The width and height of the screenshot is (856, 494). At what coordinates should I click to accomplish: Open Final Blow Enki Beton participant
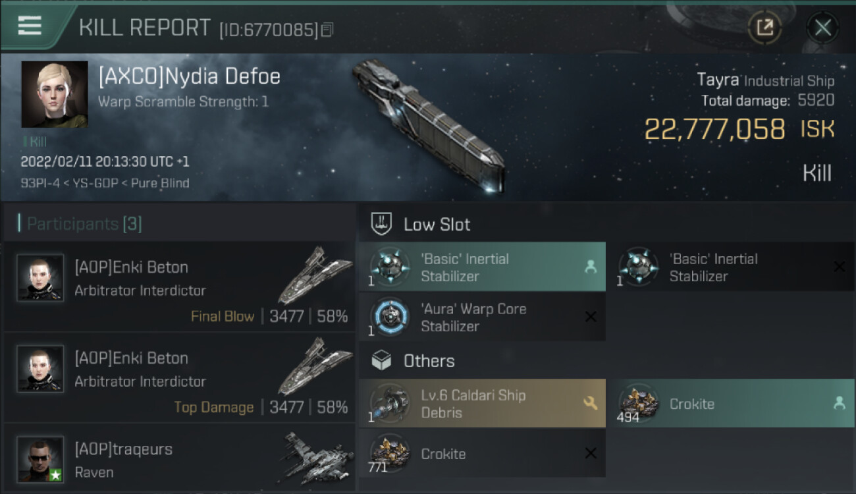(x=180, y=287)
